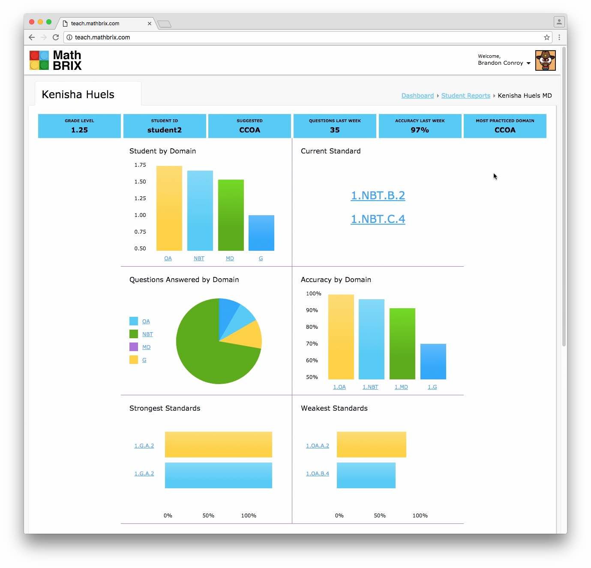Viewport: 591px width, 568px height.
Task: View site info icon in address bar
Action: pyautogui.click(x=69, y=37)
